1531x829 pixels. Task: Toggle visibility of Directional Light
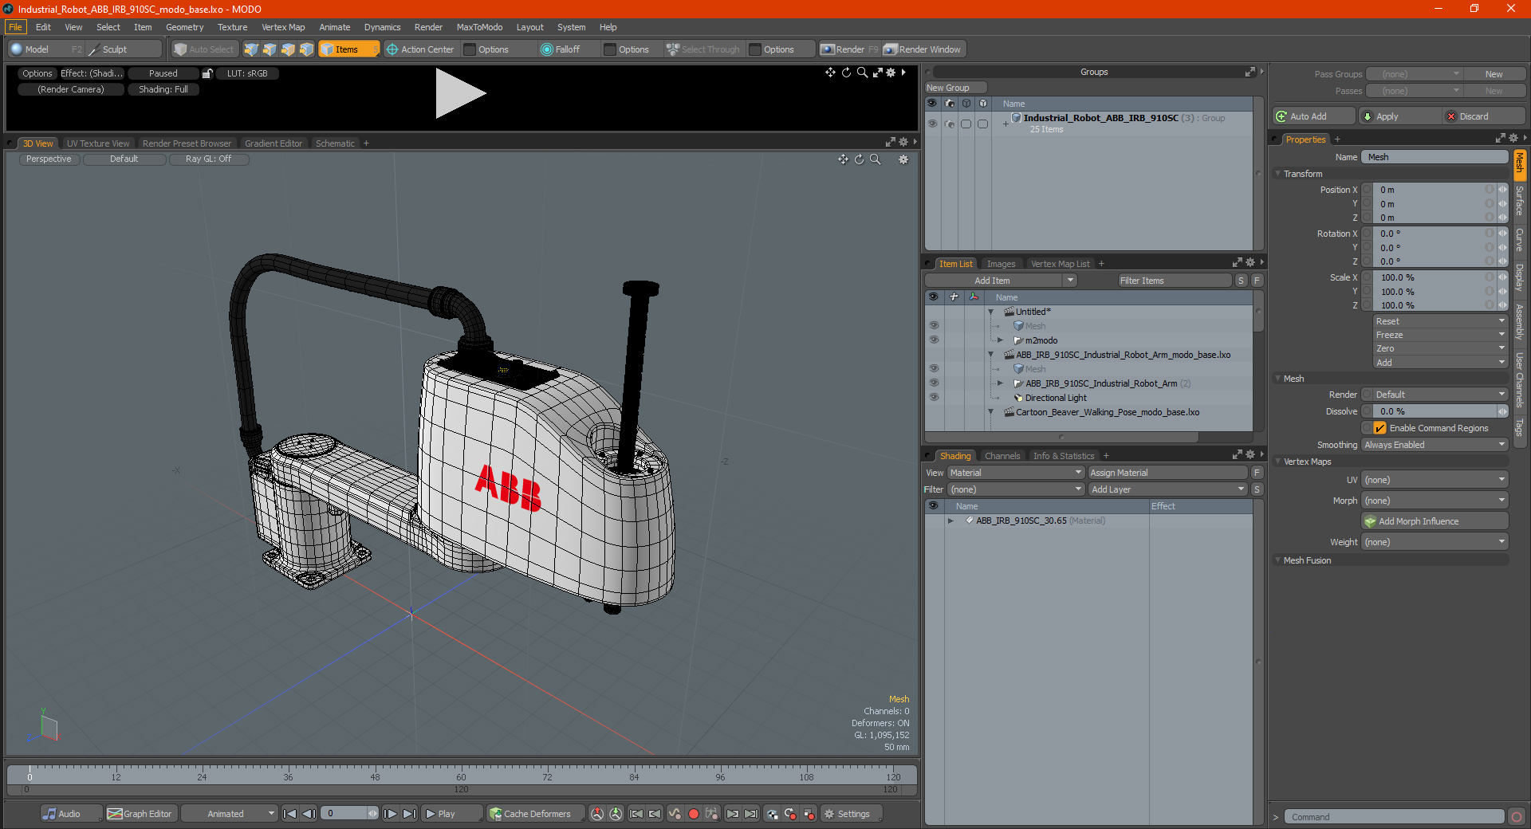[934, 398]
